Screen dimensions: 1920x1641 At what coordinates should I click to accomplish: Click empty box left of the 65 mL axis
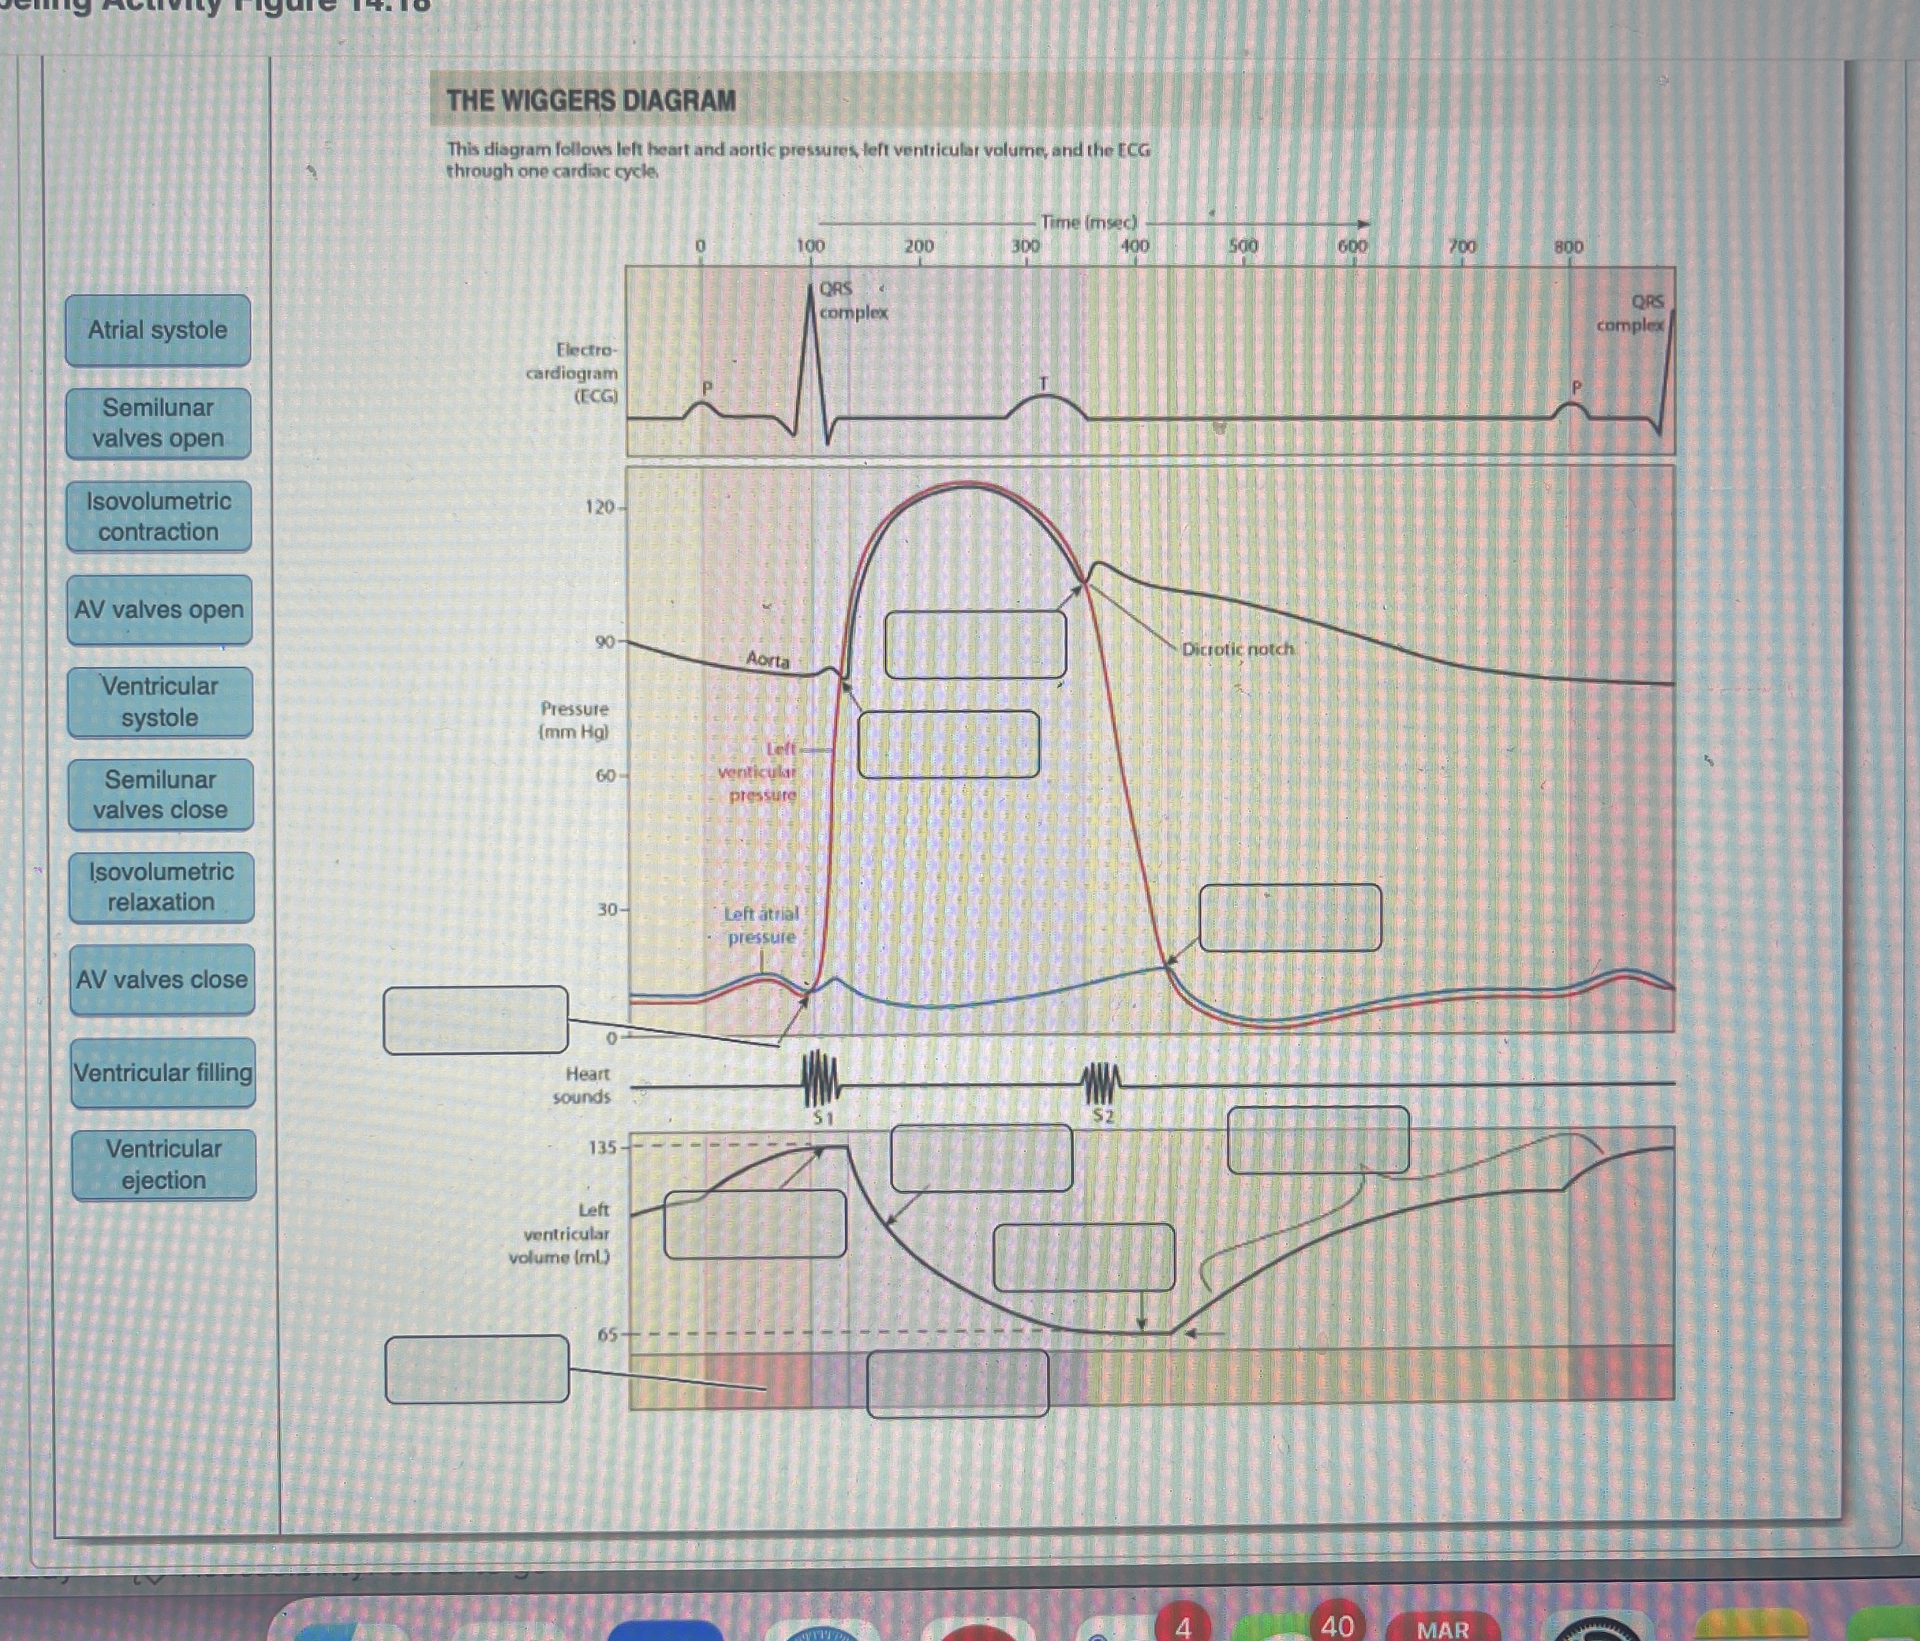click(x=476, y=1369)
